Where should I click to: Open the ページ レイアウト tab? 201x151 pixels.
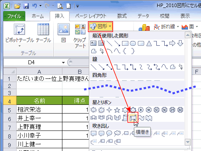tap(91, 16)
